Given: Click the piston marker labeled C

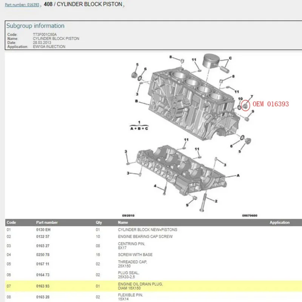Looking at the screenshot, I should [230, 57].
